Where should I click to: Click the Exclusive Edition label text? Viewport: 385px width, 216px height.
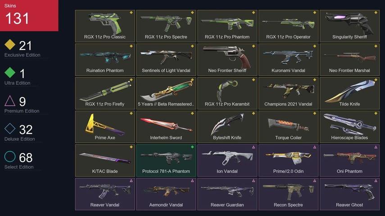pyautogui.click(x=23, y=55)
